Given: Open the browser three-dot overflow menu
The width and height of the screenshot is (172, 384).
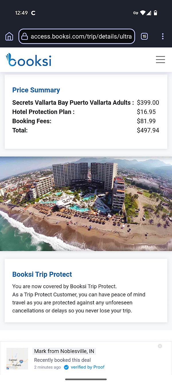Looking at the screenshot, I should (163, 36).
